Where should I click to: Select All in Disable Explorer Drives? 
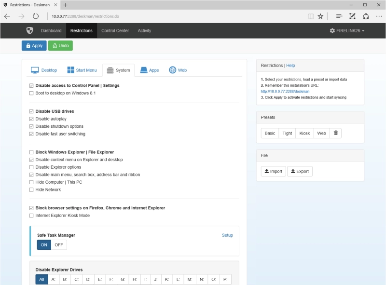[41, 279]
